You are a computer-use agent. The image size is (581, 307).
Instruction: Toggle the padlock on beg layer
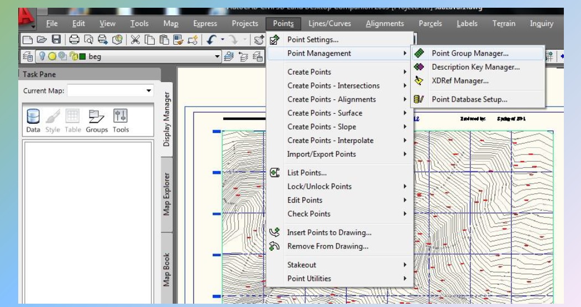point(74,56)
